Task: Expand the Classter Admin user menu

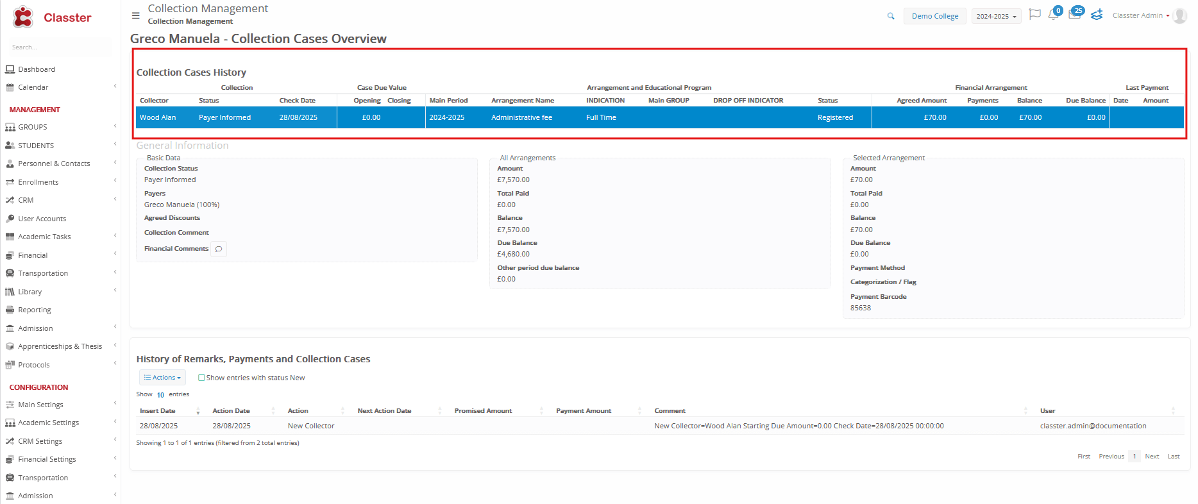Action: [x=1140, y=15]
